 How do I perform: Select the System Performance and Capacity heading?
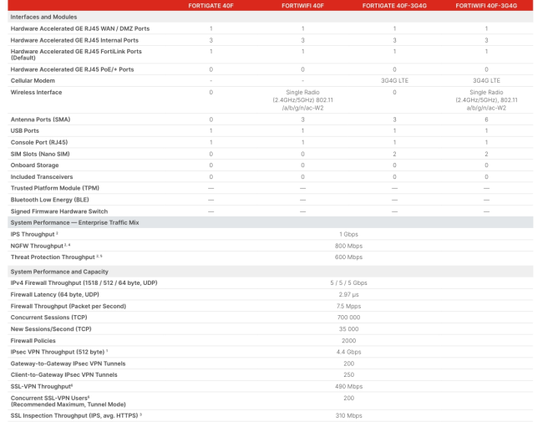pyautogui.click(x=60, y=272)
